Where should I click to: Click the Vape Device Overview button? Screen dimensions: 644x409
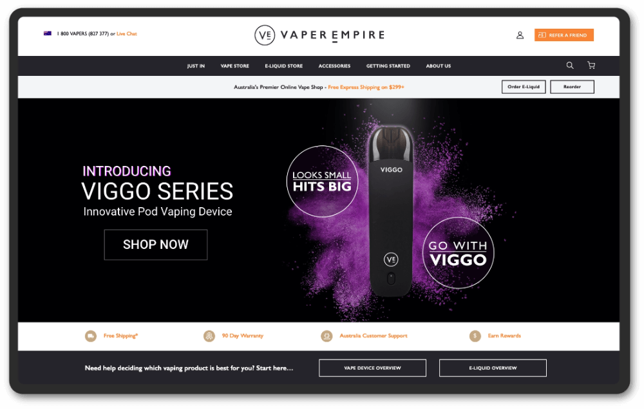pyautogui.click(x=372, y=368)
